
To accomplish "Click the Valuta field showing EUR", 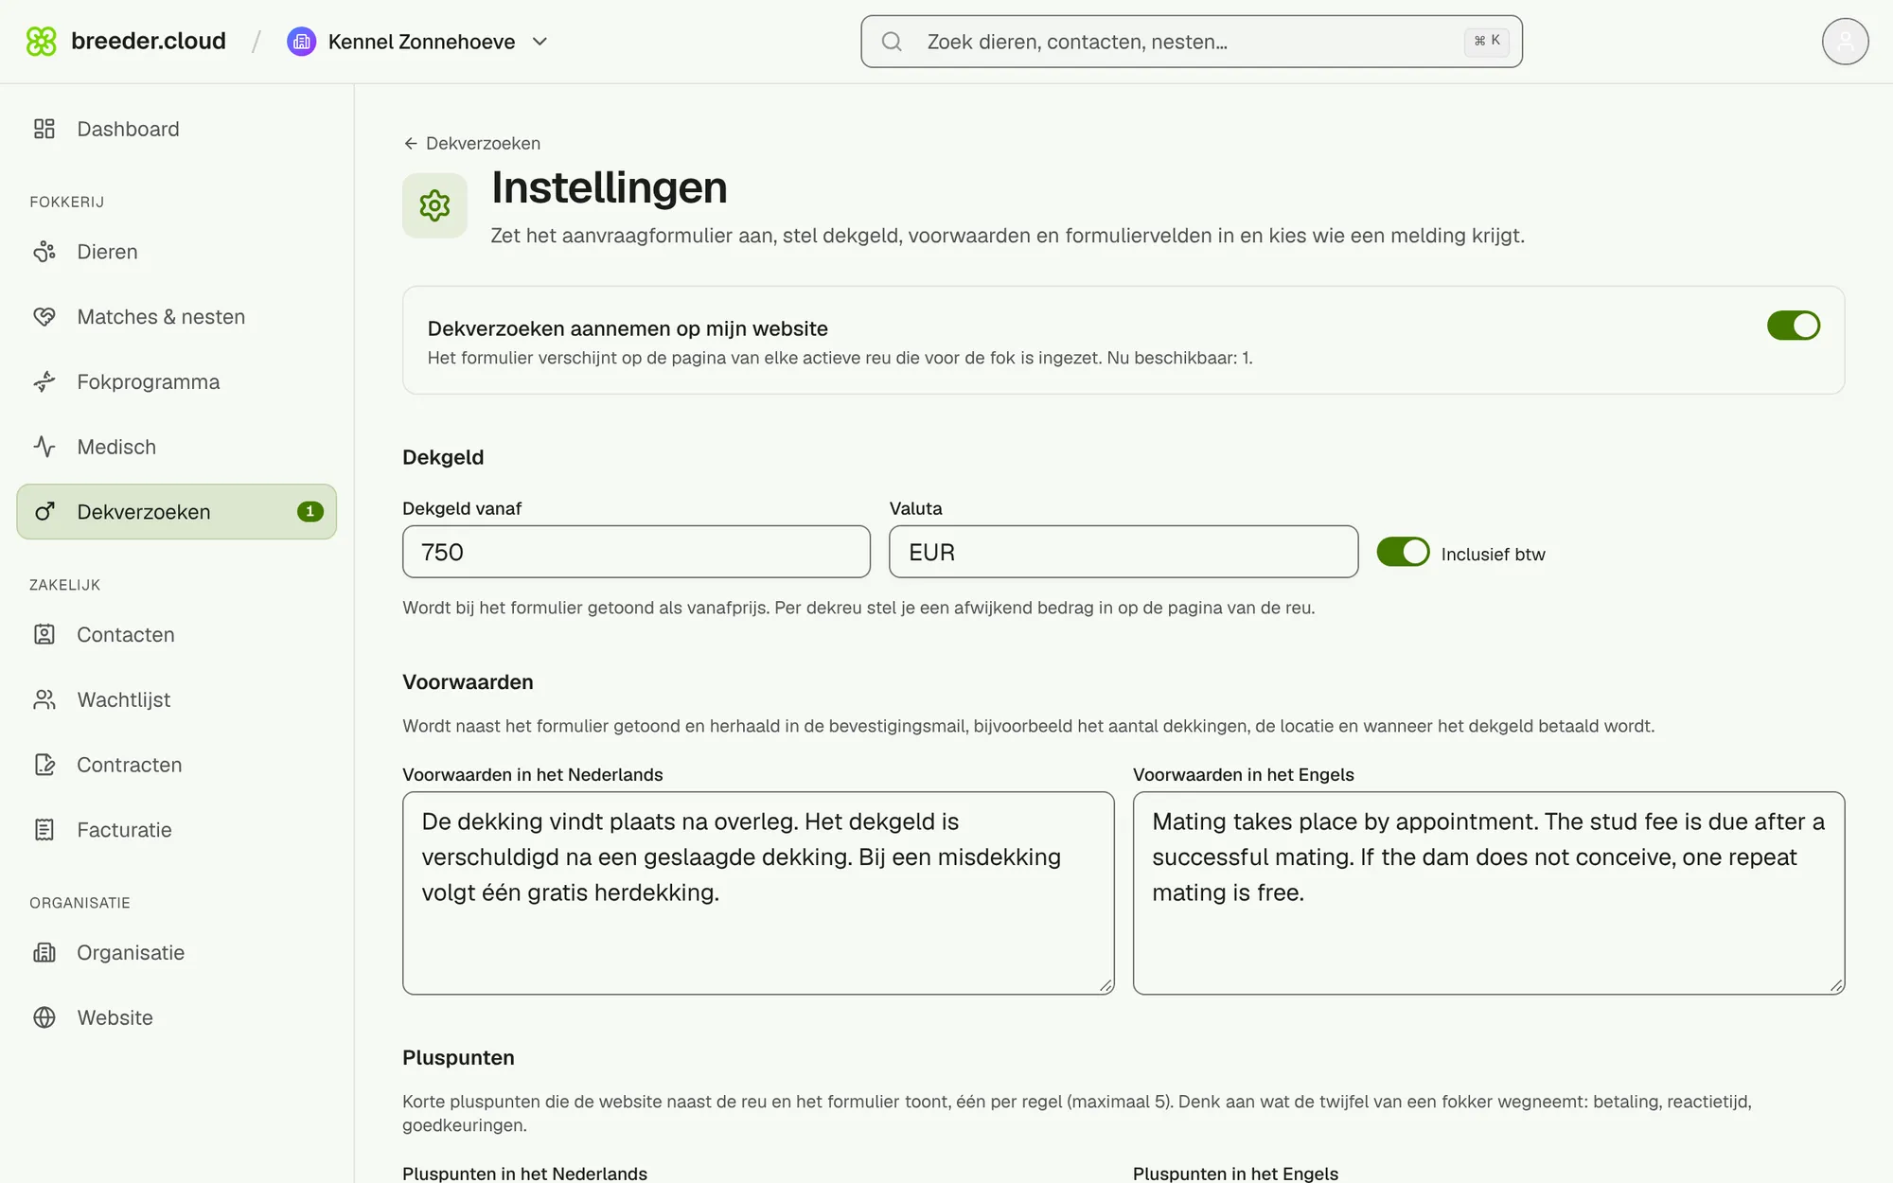I will (x=1123, y=552).
